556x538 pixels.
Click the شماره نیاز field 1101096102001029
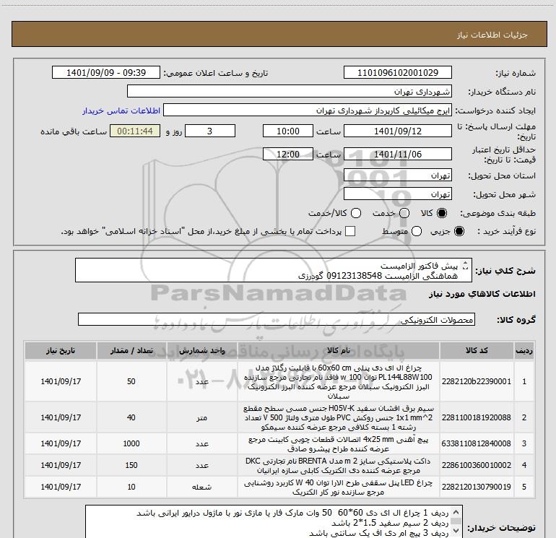coord(397,72)
